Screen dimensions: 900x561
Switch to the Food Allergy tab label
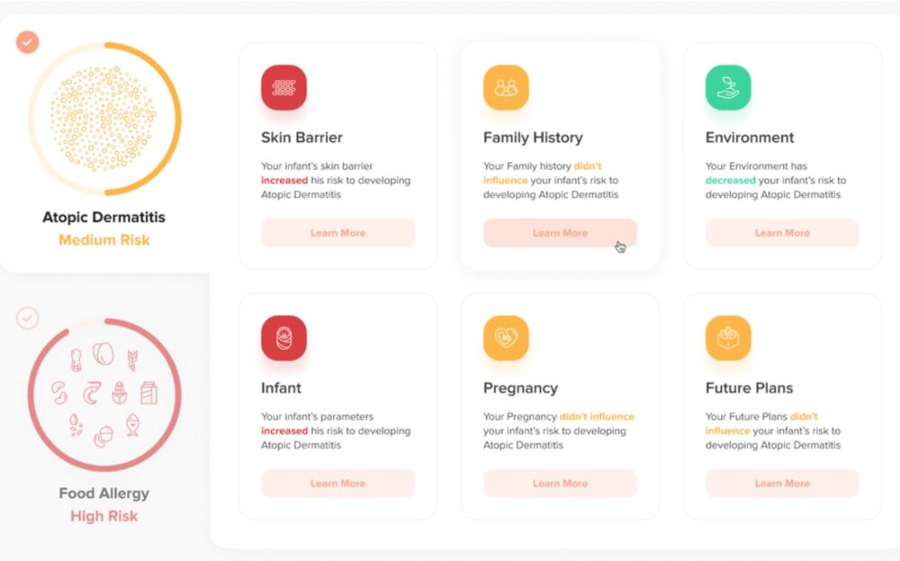[104, 494]
